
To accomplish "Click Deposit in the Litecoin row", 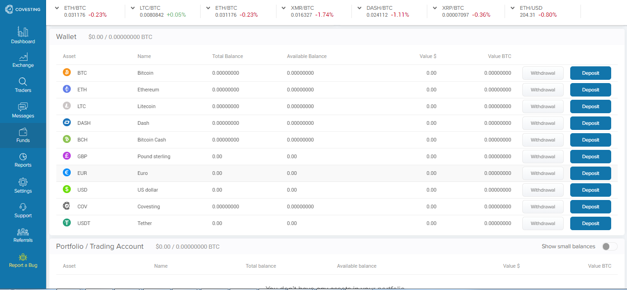I will pos(590,106).
